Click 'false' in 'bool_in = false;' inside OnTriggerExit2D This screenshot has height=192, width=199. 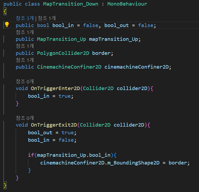[66, 140]
